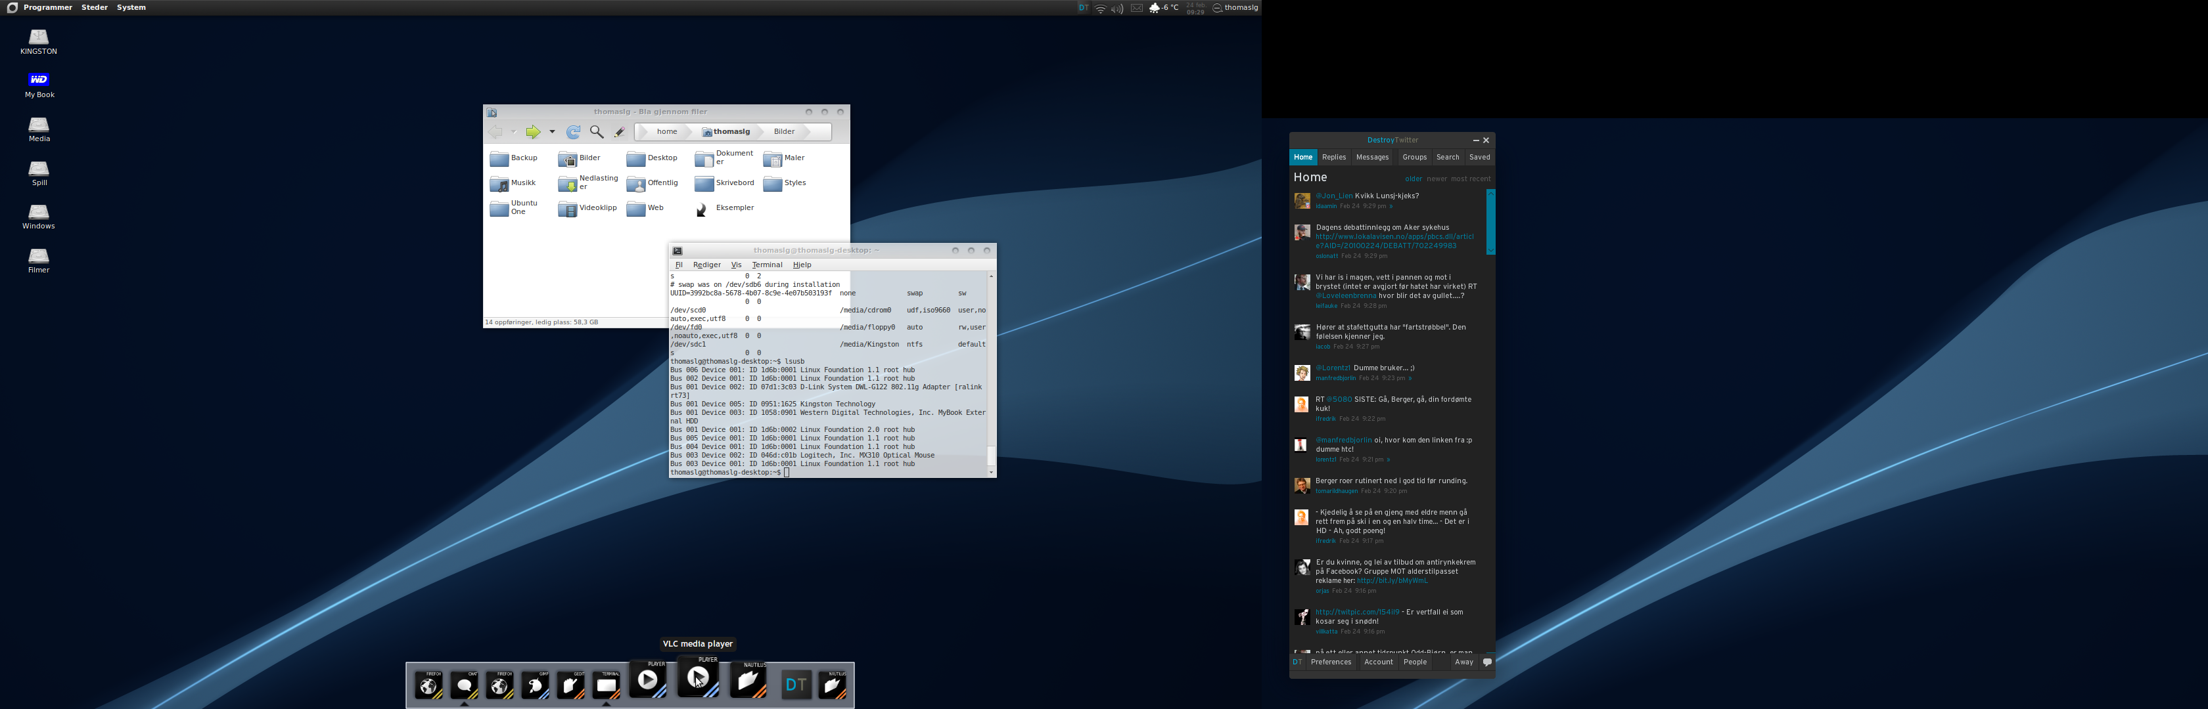Click the home breadcrumb in file browser
Viewport: 2208px width, 709px height.
[x=667, y=132]
